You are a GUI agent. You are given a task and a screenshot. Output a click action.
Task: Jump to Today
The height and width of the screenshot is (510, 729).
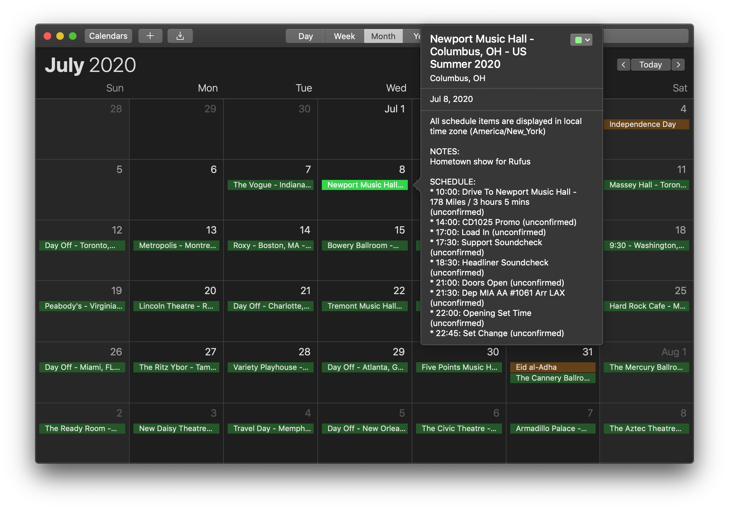pyautogui.click(x=650, y=65)
